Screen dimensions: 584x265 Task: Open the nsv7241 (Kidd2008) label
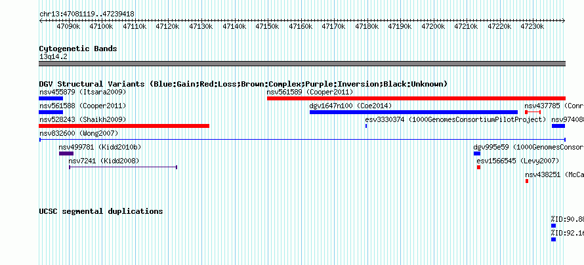coord(104,161)
